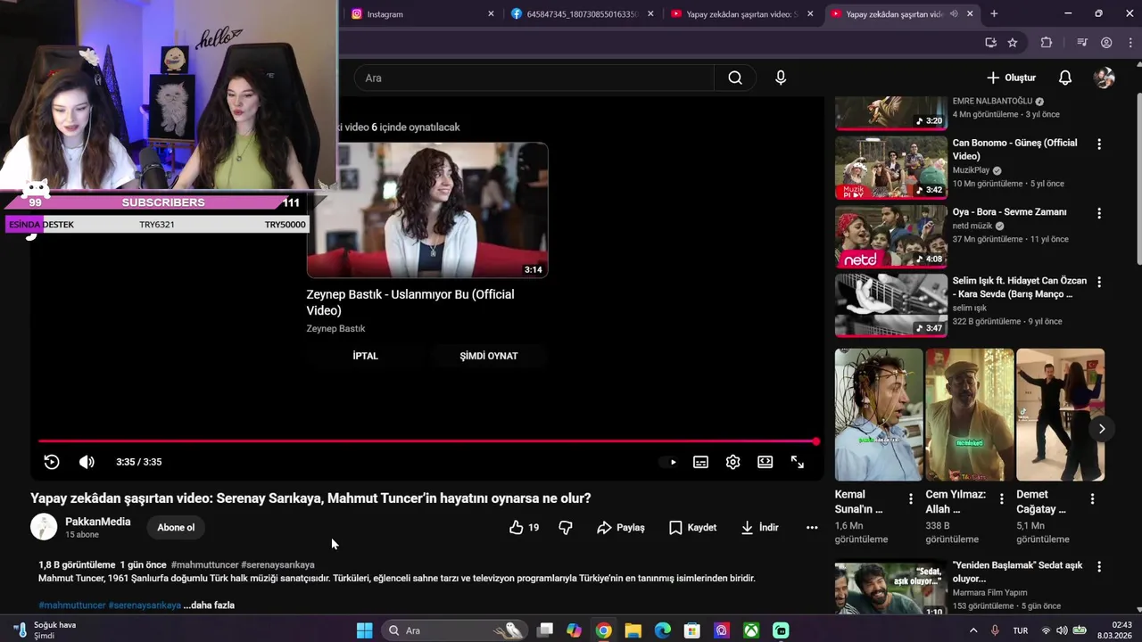Expand the description with ...daha fazla
The image size is (1142, 642).
(209, 605)
